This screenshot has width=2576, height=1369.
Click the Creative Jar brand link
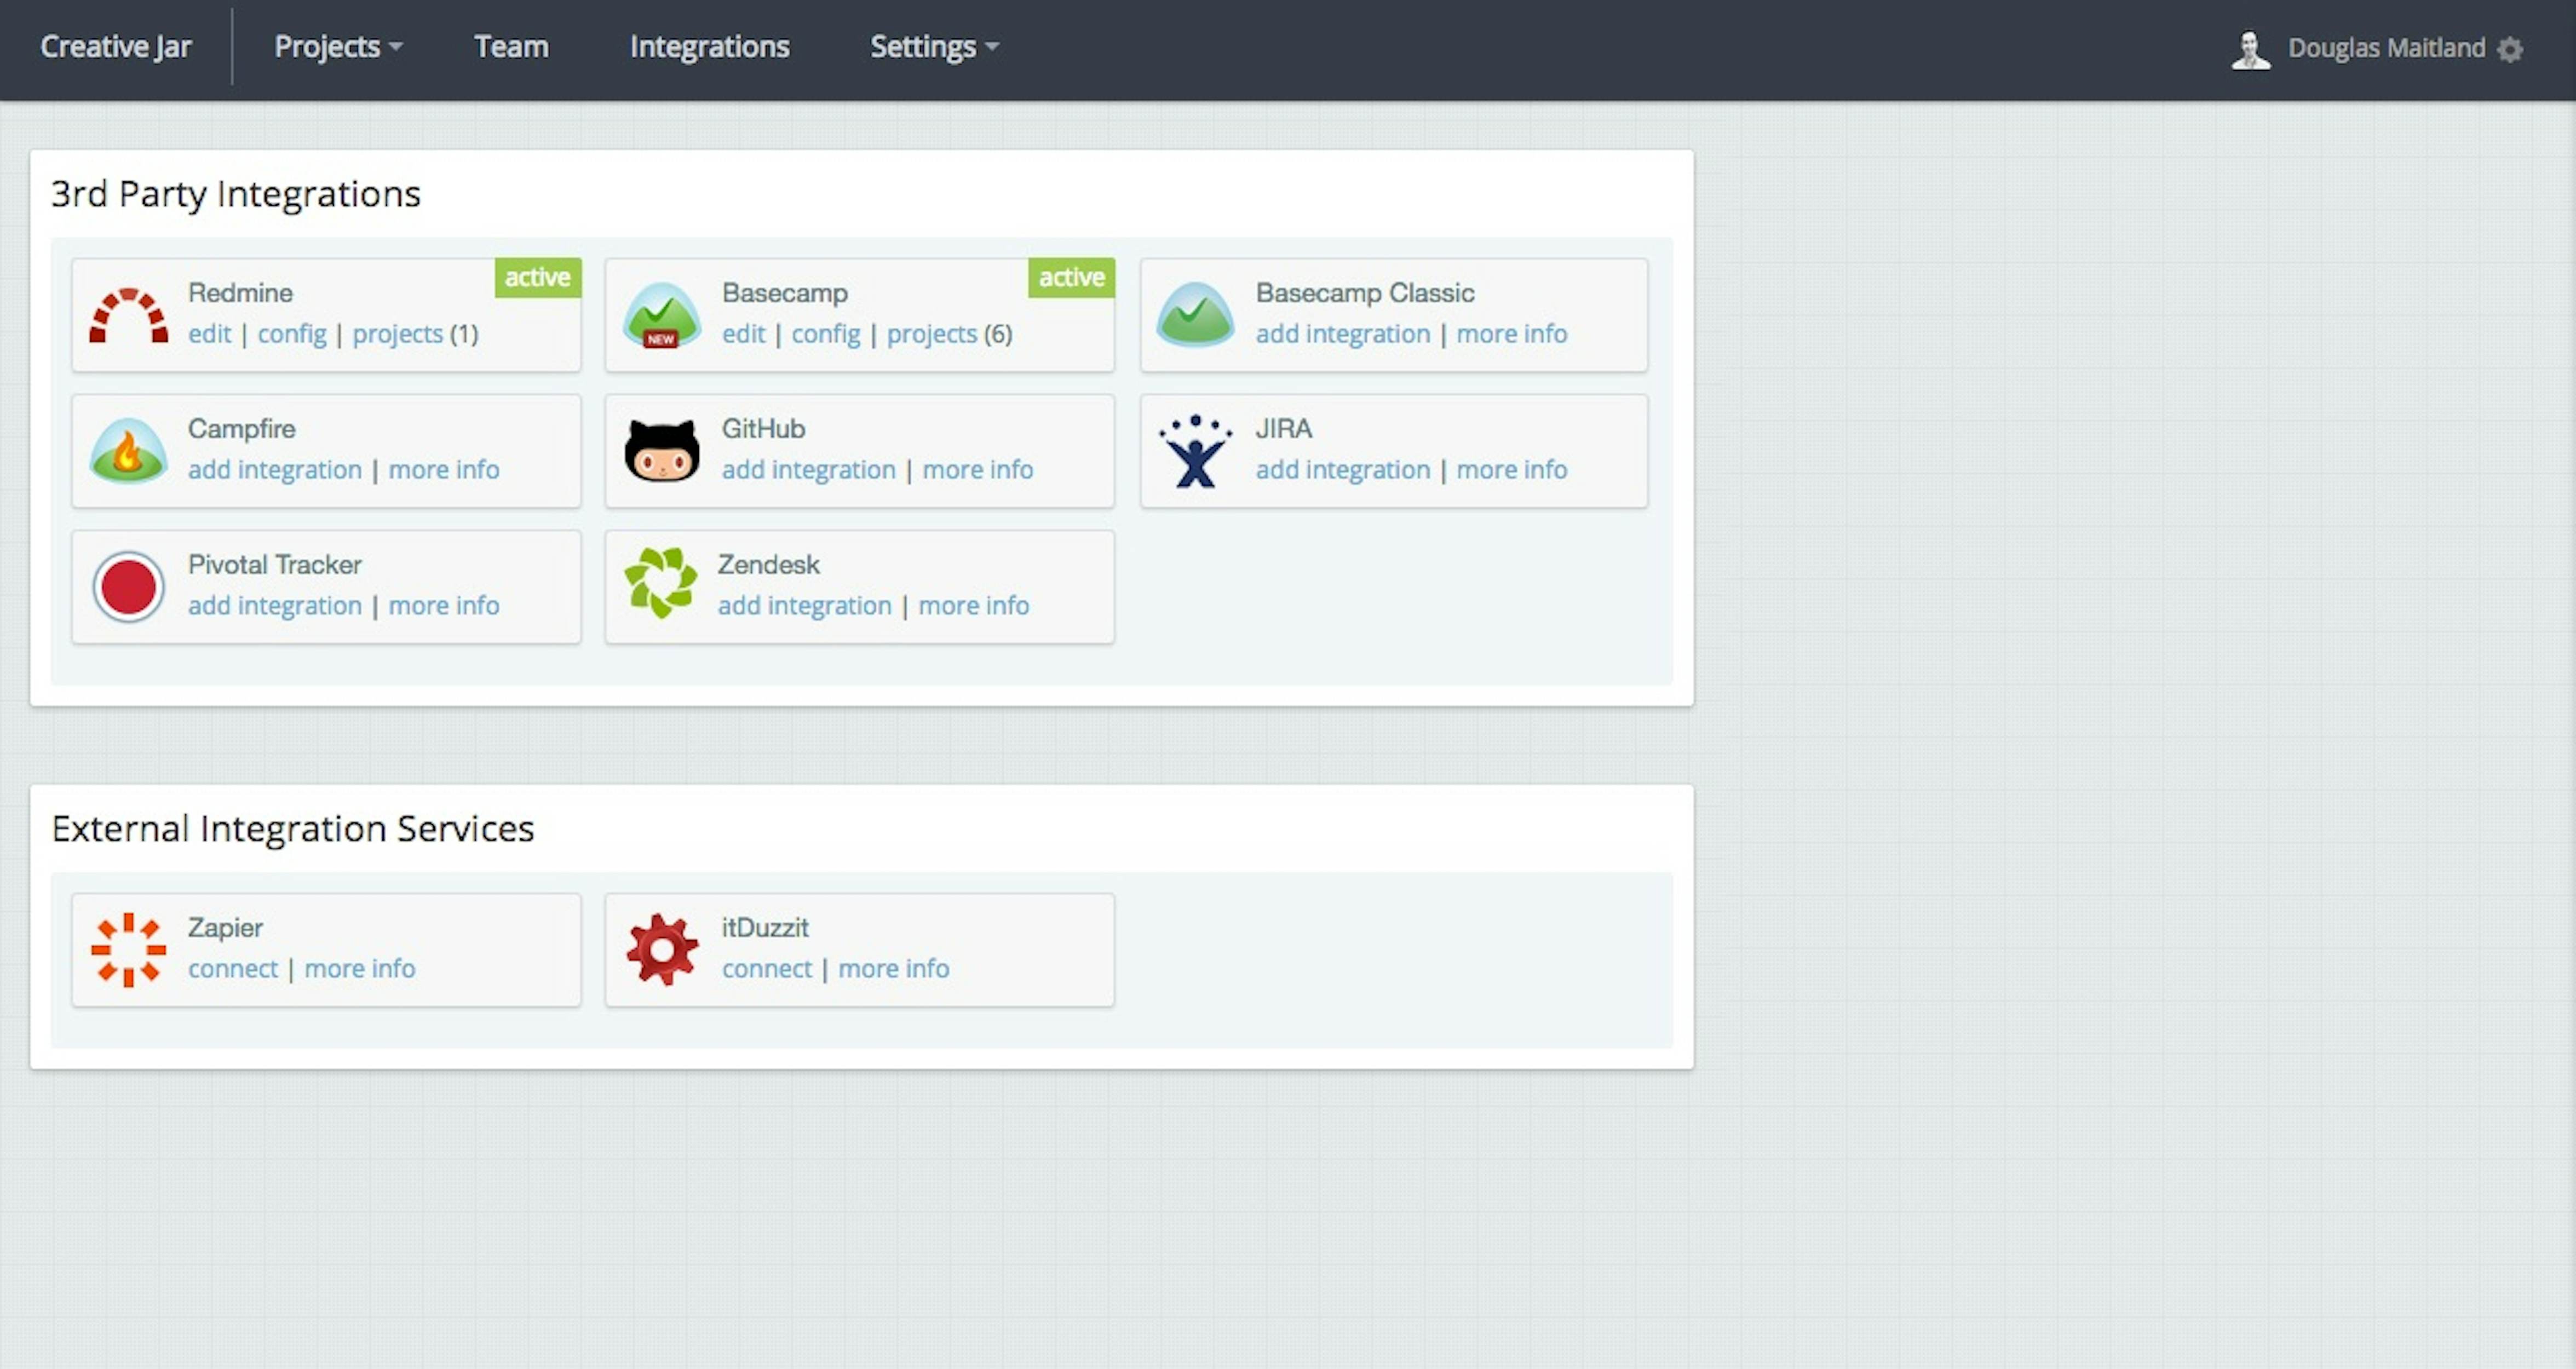tap(116, 47)
